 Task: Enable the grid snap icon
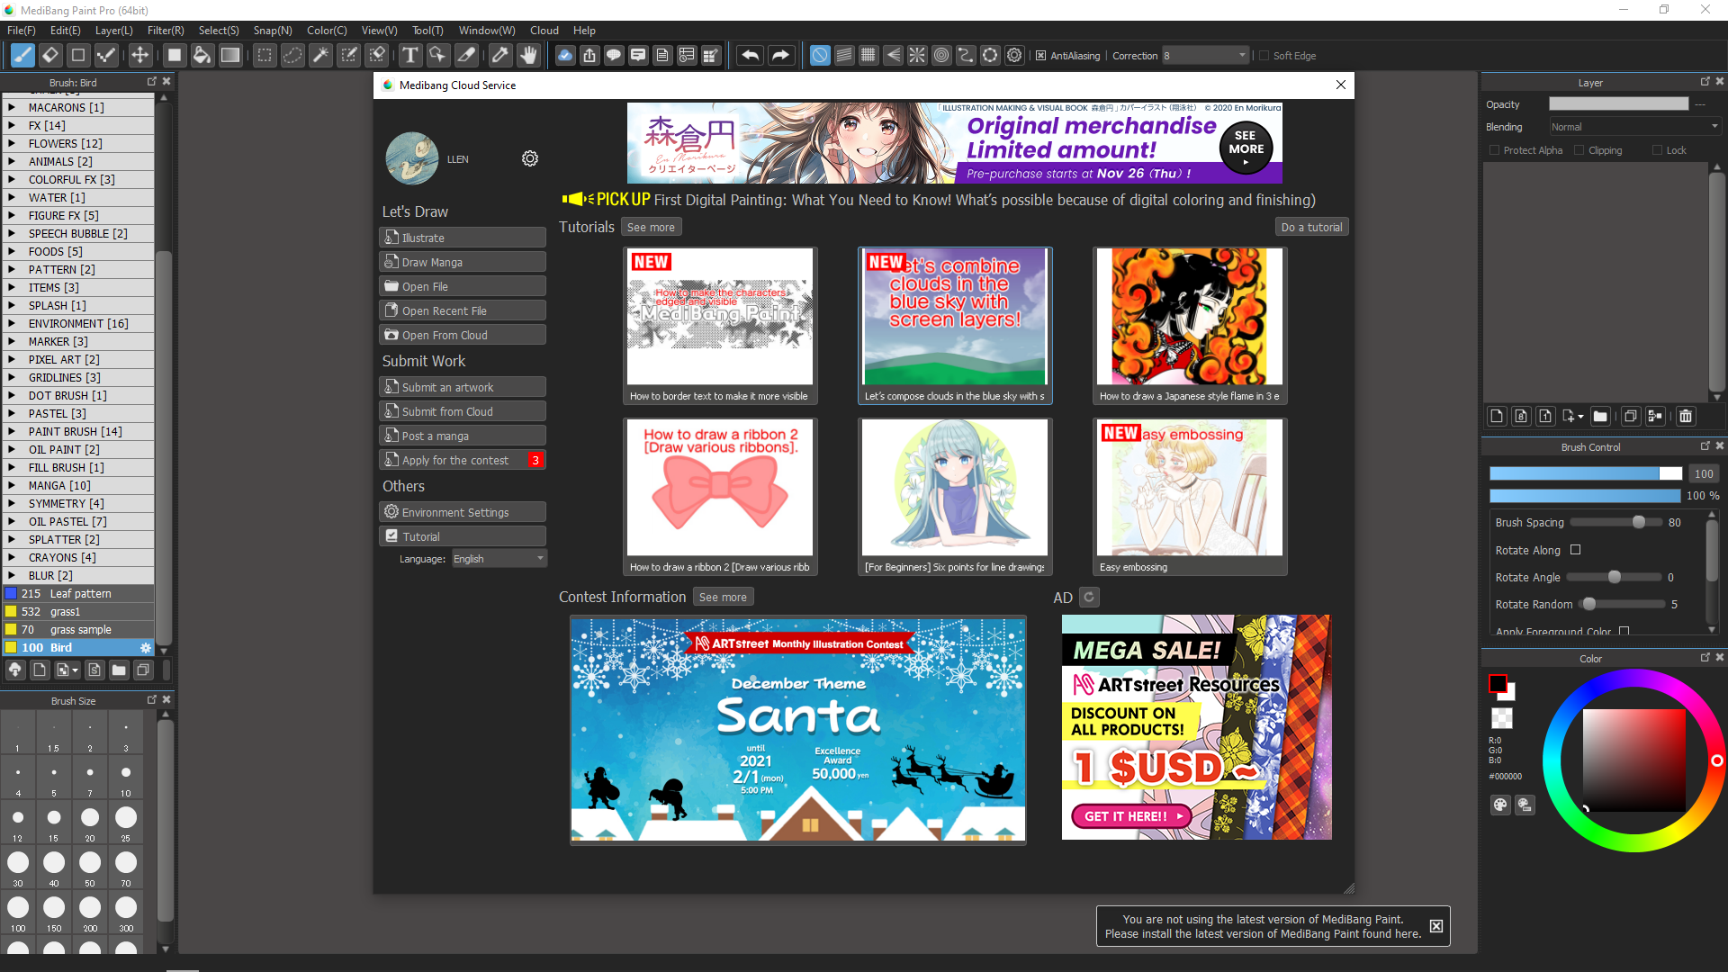pos(868,56)
